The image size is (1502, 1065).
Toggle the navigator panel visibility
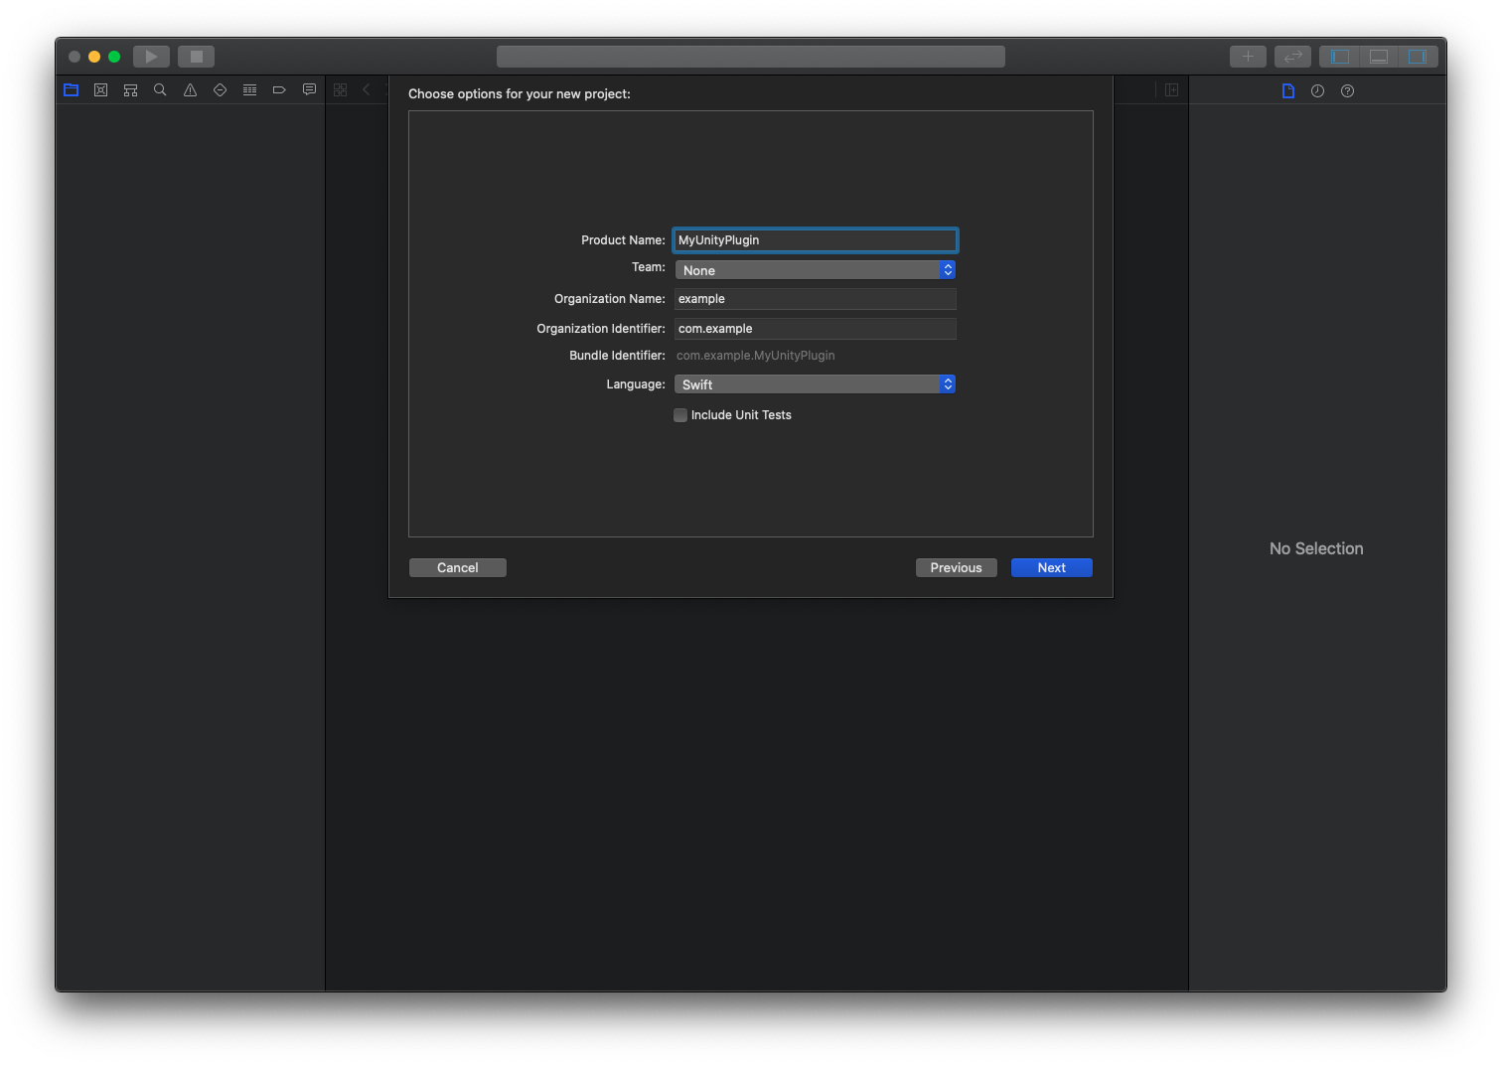(1340, 57)
